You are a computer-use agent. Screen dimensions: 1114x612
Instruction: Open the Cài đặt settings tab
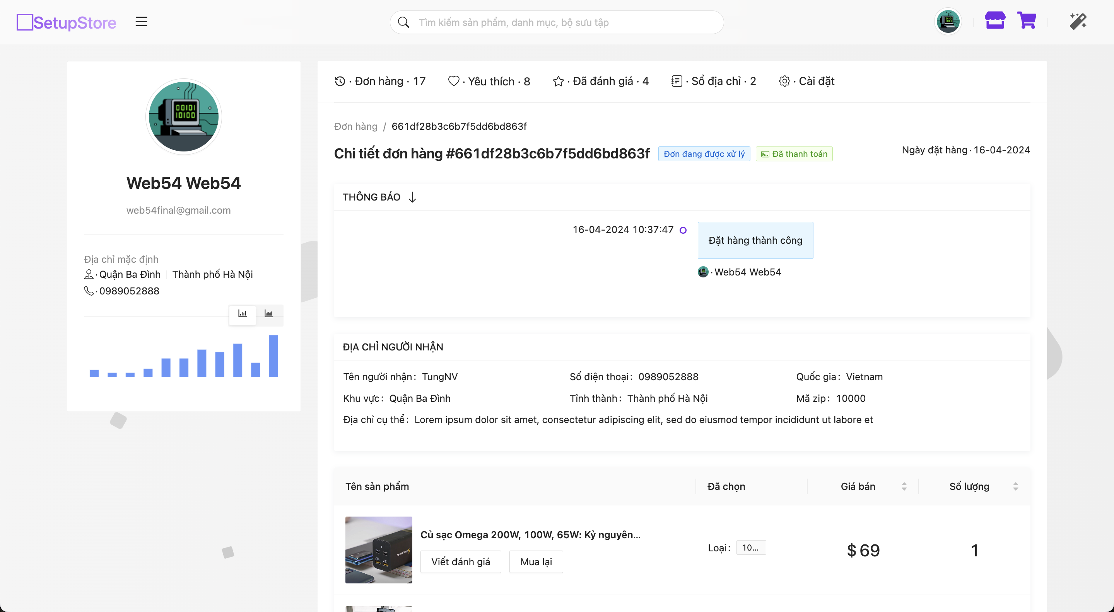[x=807, y=81]
